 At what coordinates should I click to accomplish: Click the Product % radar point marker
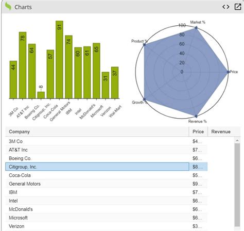click(145, 45)
